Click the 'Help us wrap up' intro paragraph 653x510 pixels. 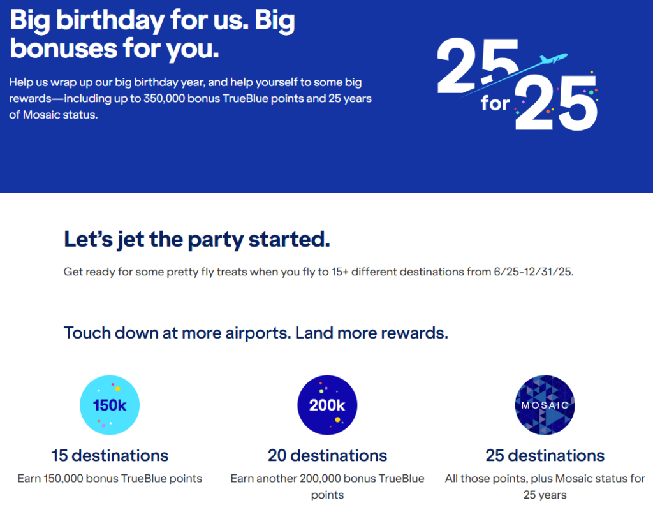click(190, 99)
